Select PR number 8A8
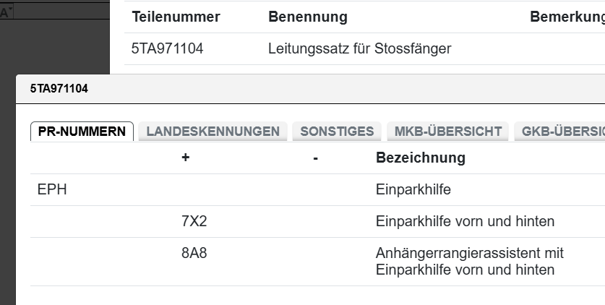Viewport: 605px width, 305px height. point(194,254)
